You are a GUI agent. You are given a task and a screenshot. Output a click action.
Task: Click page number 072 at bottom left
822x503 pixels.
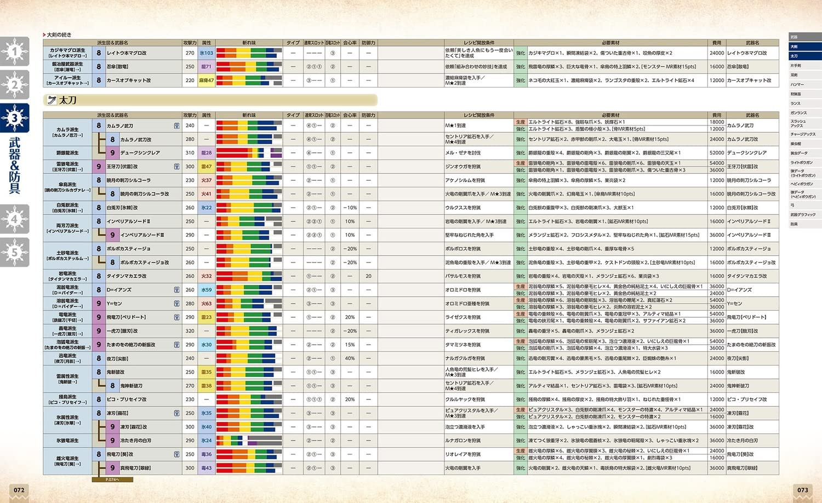19,490
